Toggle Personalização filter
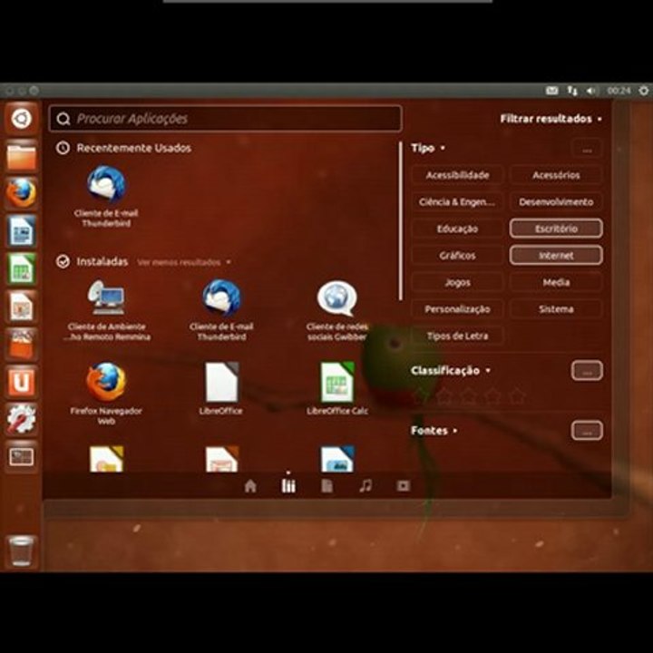 (457, 309)
